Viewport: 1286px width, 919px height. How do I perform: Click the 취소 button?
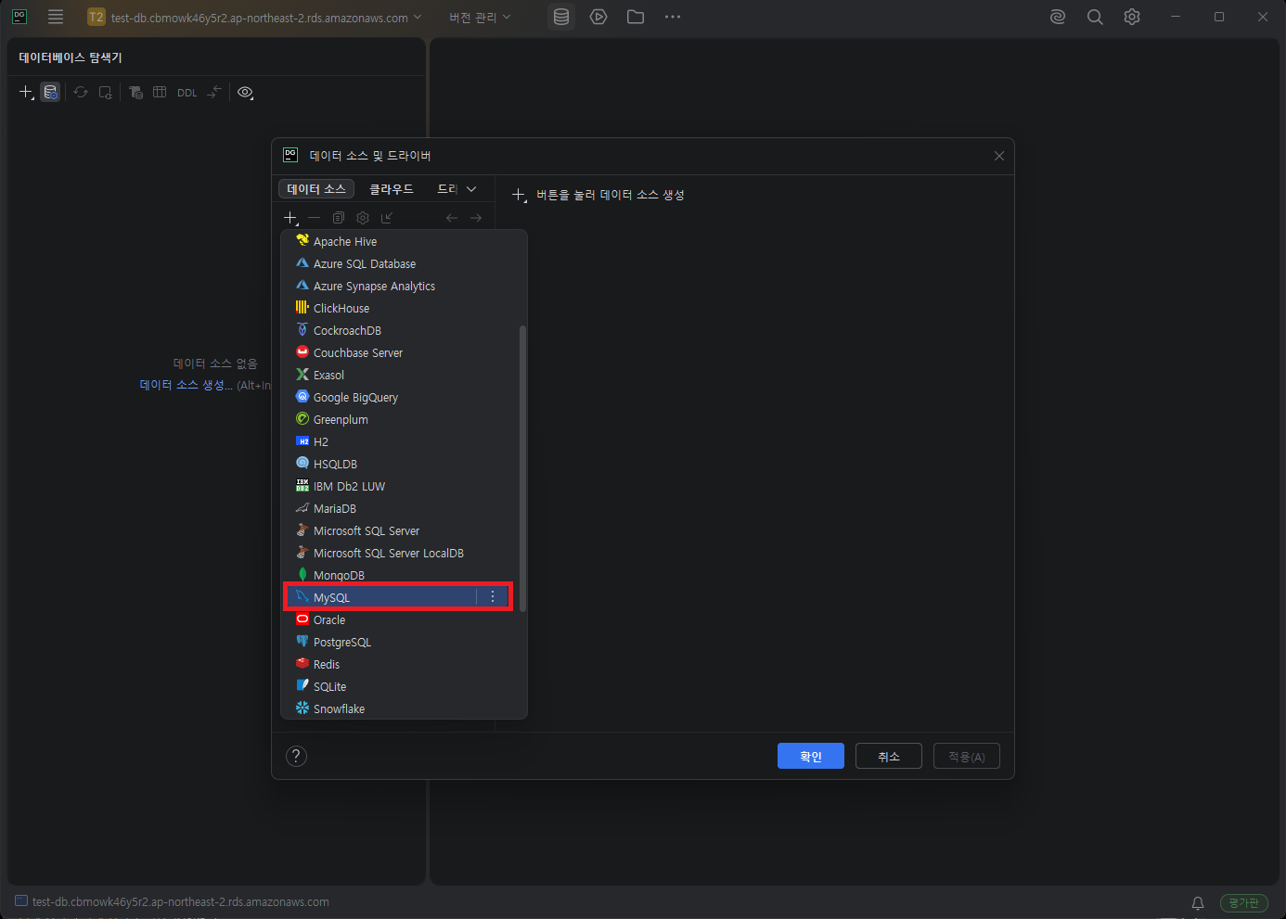click(889, 756)
